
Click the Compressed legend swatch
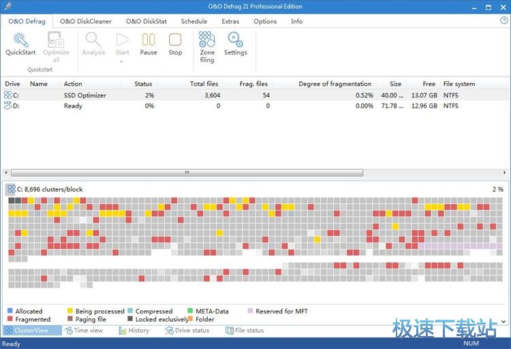130,311
